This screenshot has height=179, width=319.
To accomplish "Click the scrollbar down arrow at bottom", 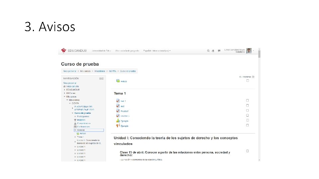I will 259,160.
